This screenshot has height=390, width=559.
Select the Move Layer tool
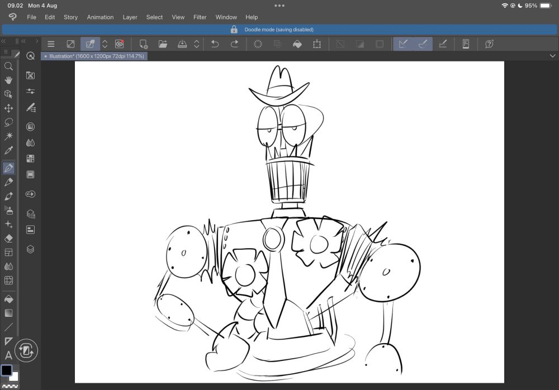tap(8, 108)
